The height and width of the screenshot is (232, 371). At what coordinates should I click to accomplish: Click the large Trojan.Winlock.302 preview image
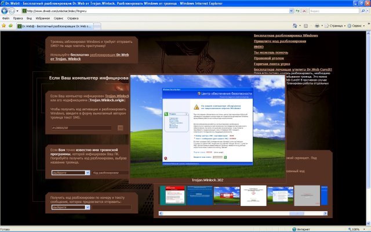coord(208,126)
